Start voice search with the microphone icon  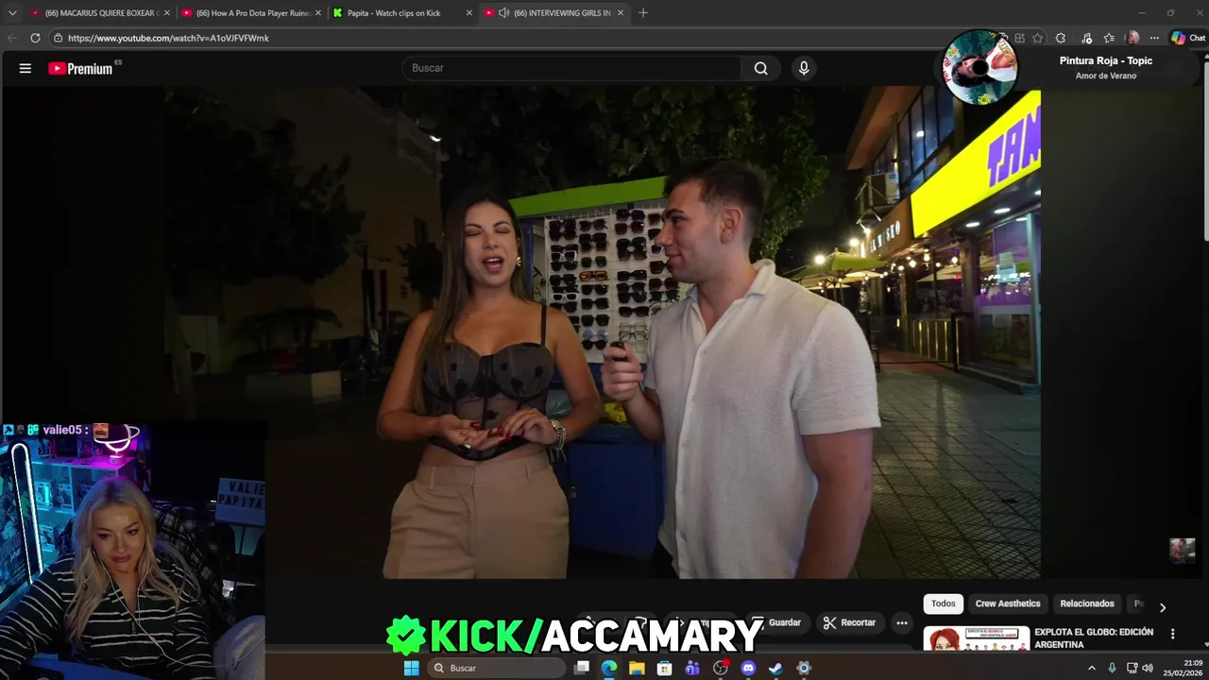point(804,68)
